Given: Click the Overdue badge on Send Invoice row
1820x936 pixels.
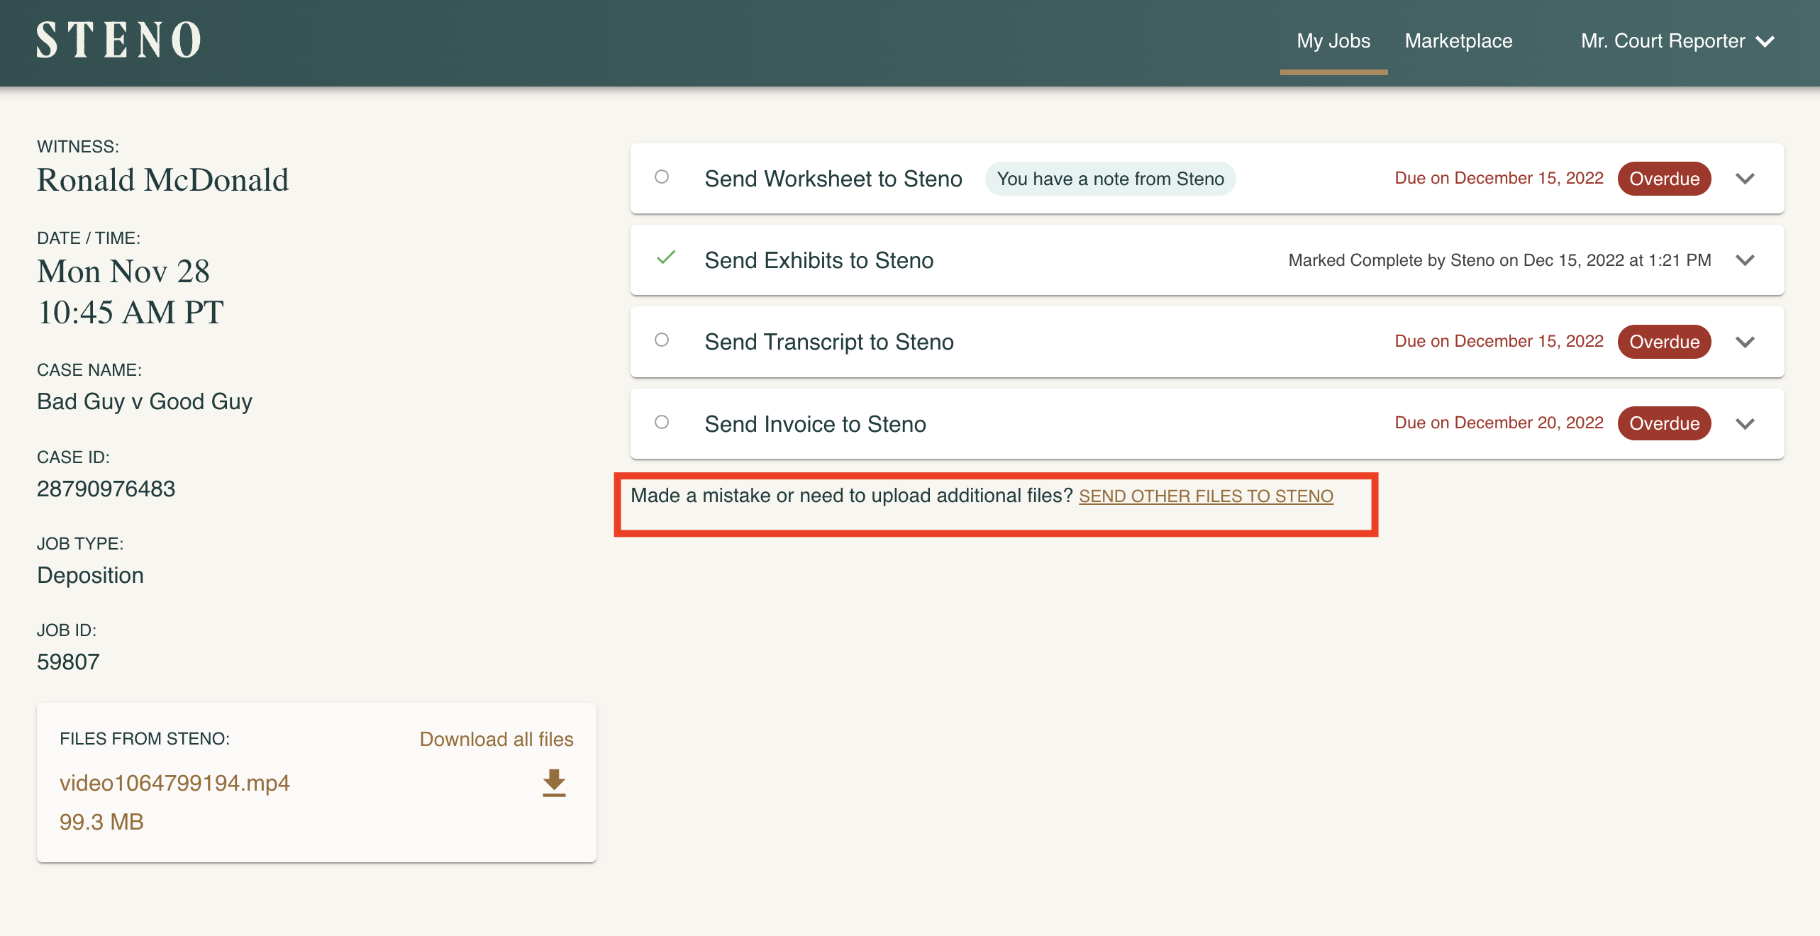Looking at the screenshot, I should [1664, 423].
